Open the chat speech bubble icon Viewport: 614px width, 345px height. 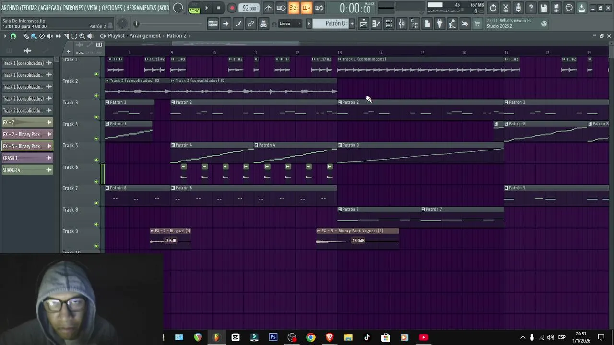coord(569,8)
